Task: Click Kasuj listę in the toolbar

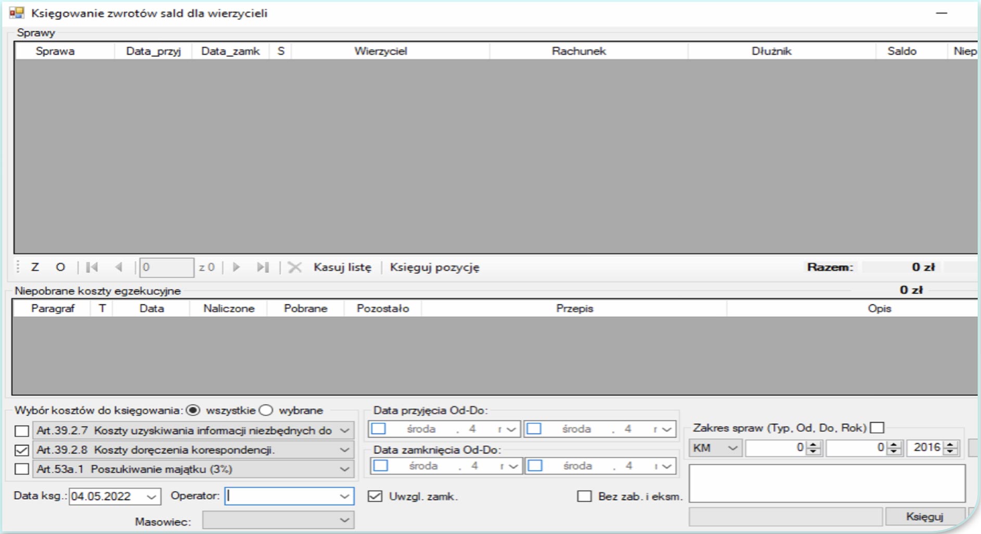Action: [342, 267]
